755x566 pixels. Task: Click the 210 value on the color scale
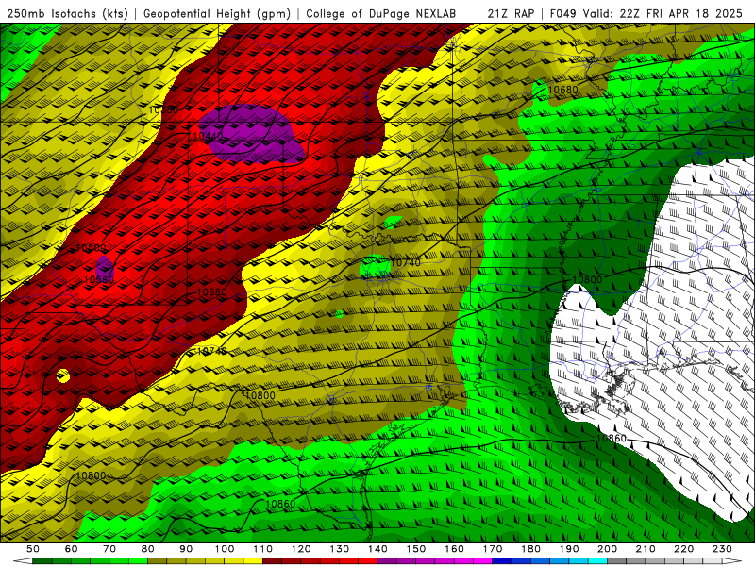point(646,549)
